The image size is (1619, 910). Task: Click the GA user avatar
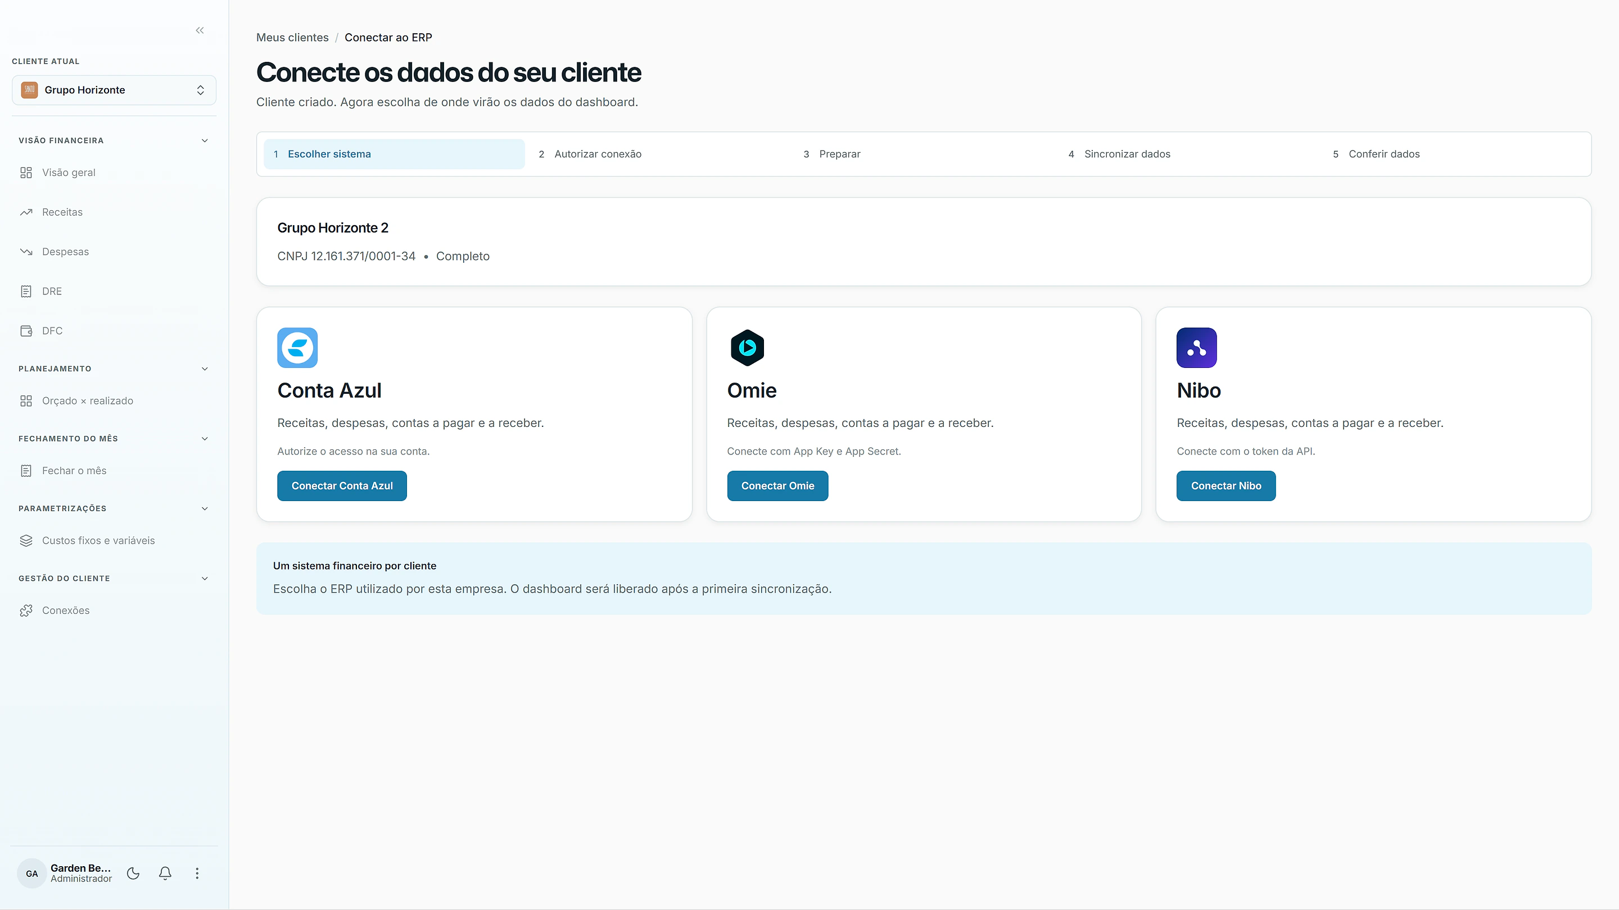(32, 873)
